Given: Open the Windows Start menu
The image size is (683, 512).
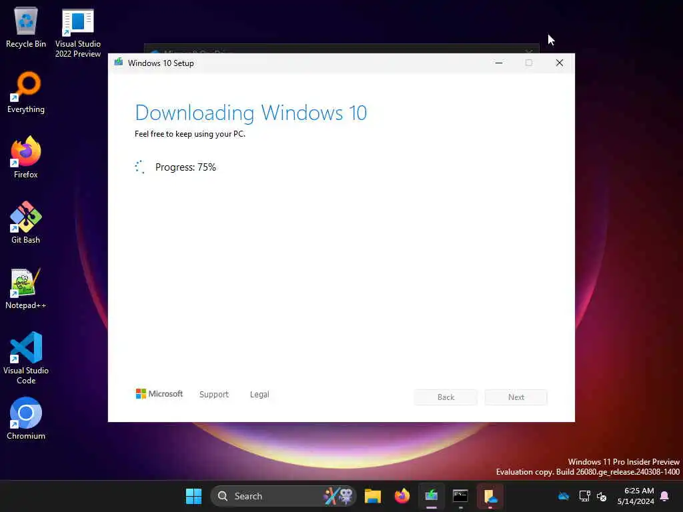Looking at the screenshot, I should pos(193,496).
